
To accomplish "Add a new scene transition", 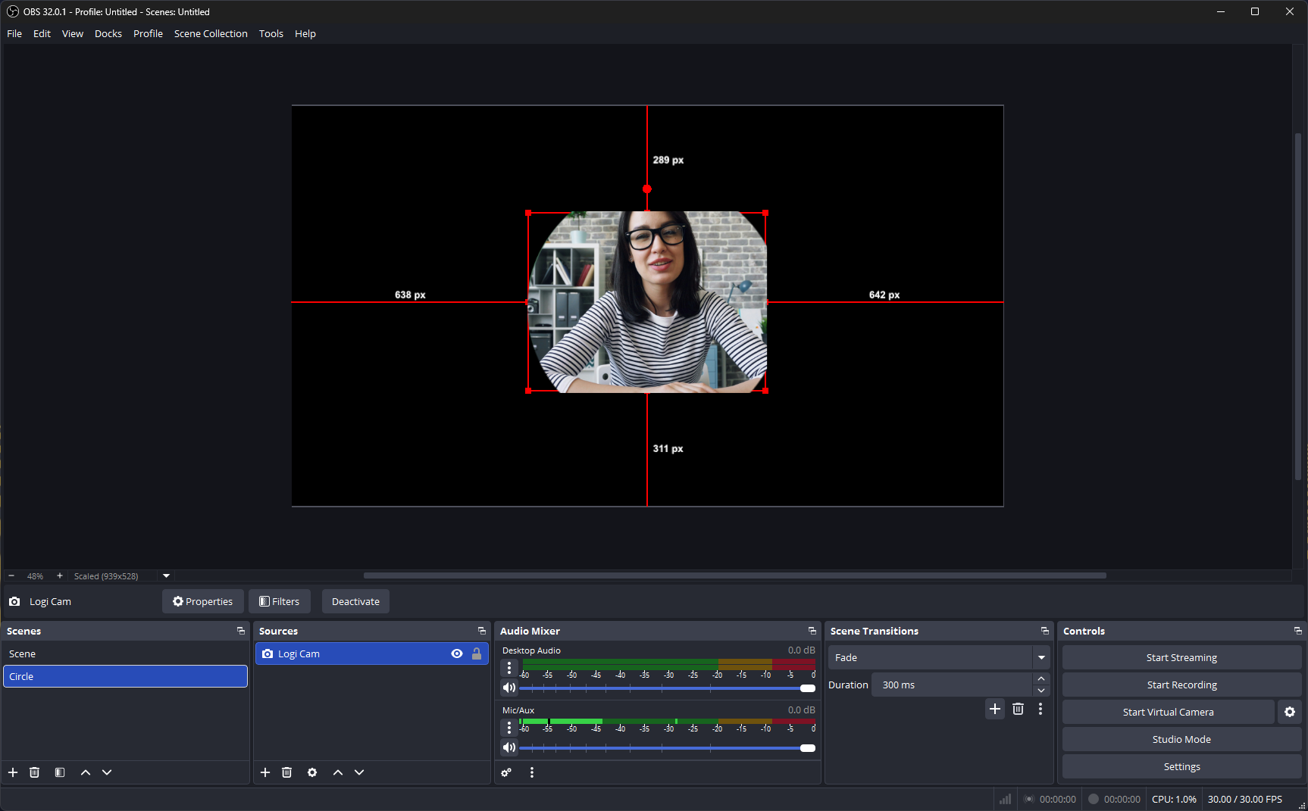I will pos(995,709).
